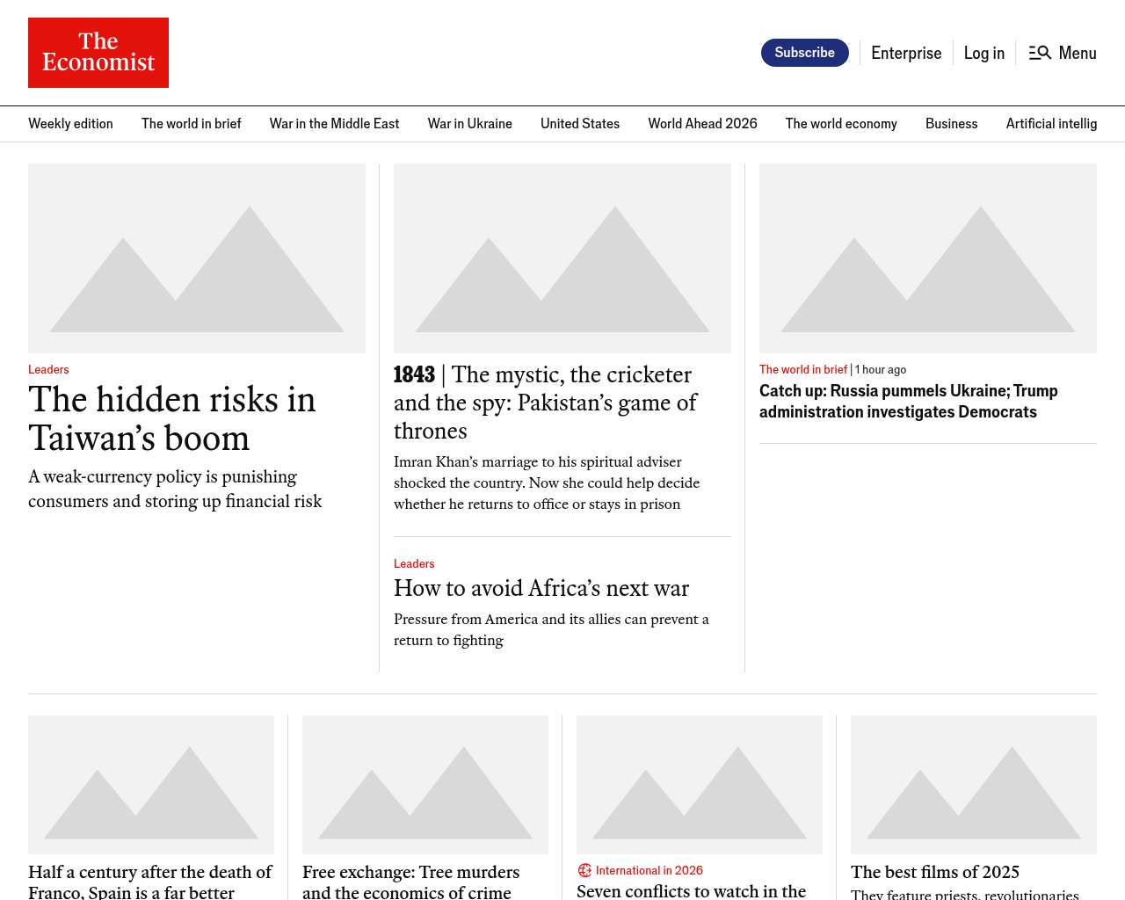Open the Enterprise link
This screenshot has height=900, width=1125.
pos(905,53)
